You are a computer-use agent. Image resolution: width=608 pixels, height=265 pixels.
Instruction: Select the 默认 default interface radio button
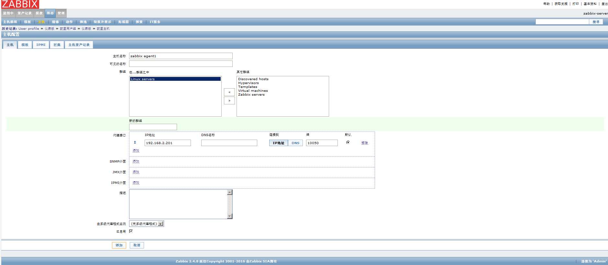click(x=348, y=142)
